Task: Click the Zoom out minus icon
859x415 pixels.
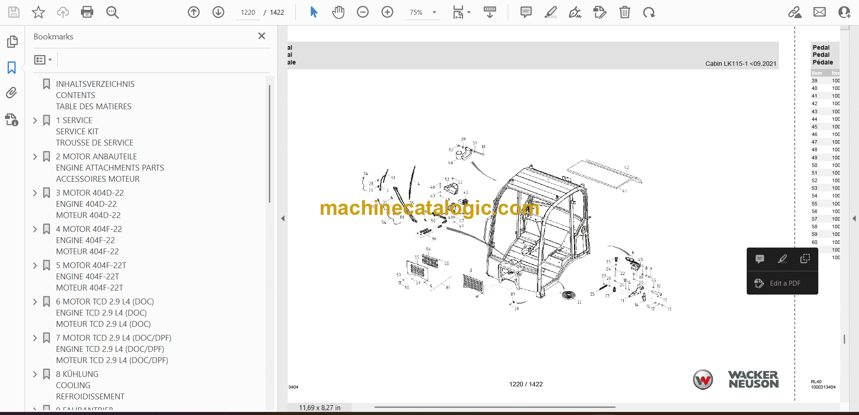Action: point(363,12)
